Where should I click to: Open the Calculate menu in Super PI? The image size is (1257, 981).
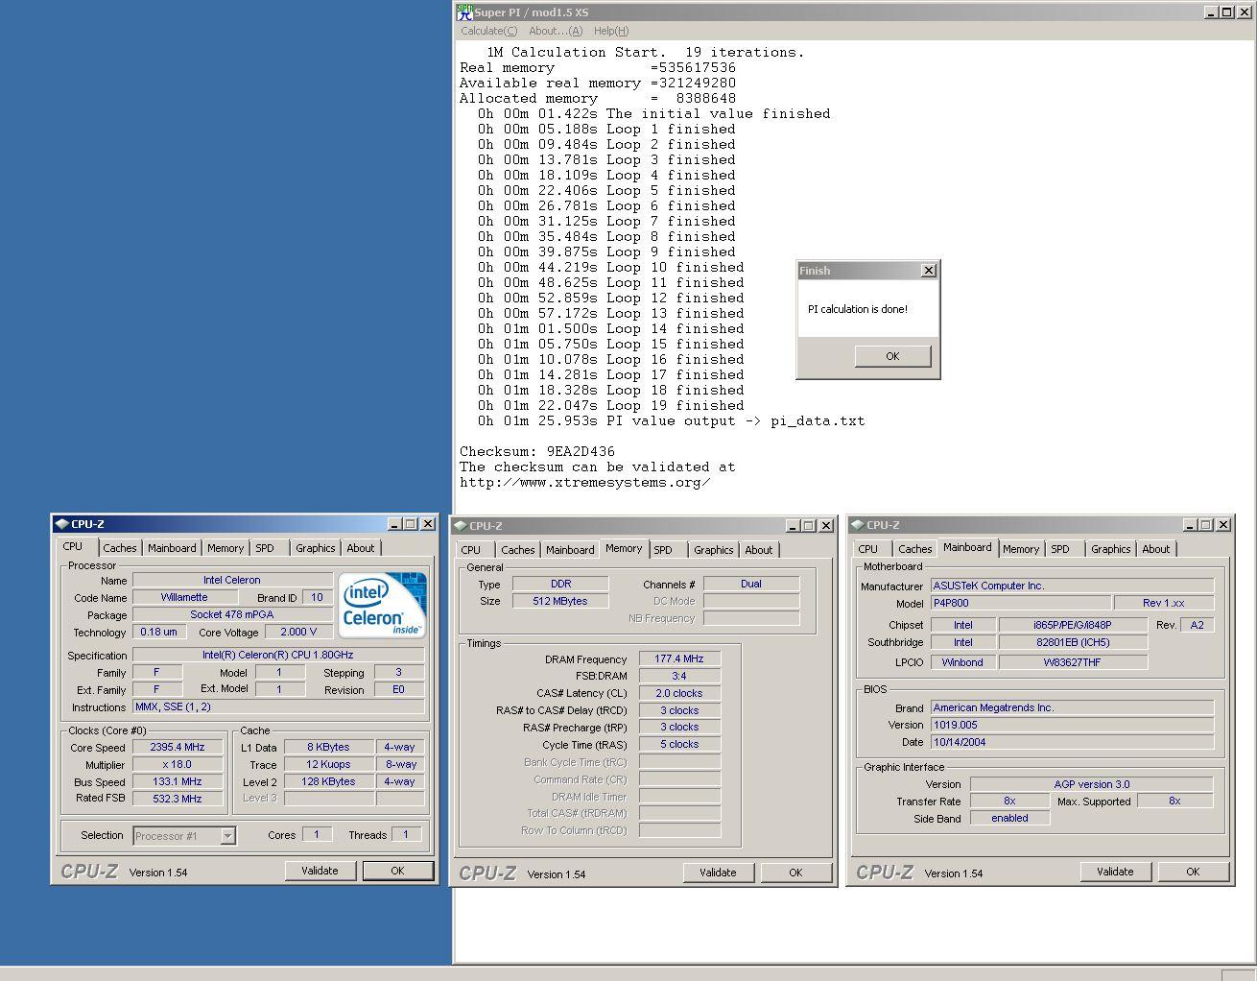click(x=488, y=31)
